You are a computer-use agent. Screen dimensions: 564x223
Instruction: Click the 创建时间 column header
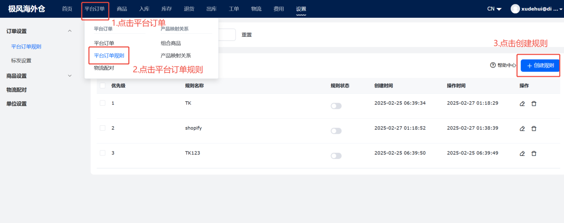[384, 86]
